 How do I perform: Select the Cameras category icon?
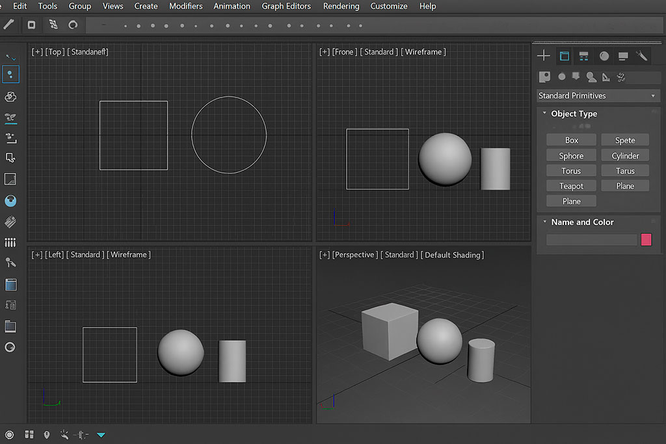pyautogui.click(x=591, y=77)
